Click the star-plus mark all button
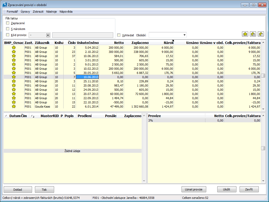The height and width of the screenshot is (202, 269). click(253, 34)
